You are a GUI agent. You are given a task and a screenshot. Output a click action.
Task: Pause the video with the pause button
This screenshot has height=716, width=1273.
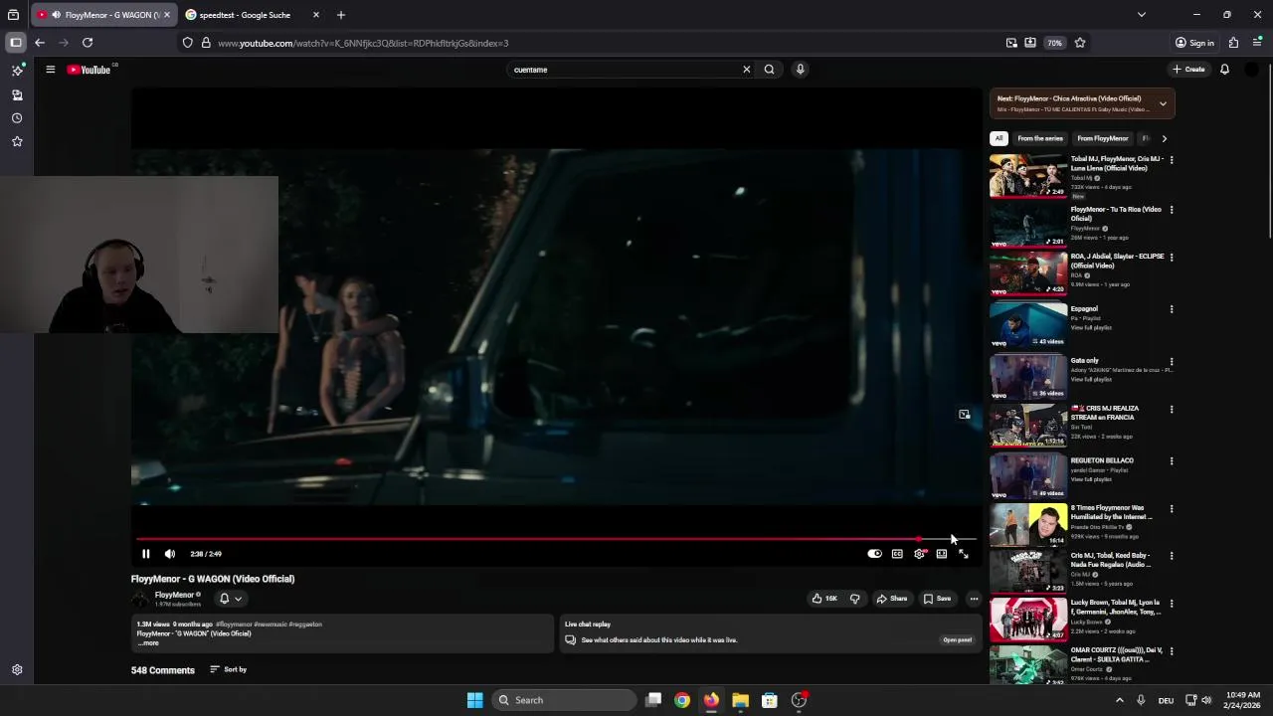click(x=145, y=554)
